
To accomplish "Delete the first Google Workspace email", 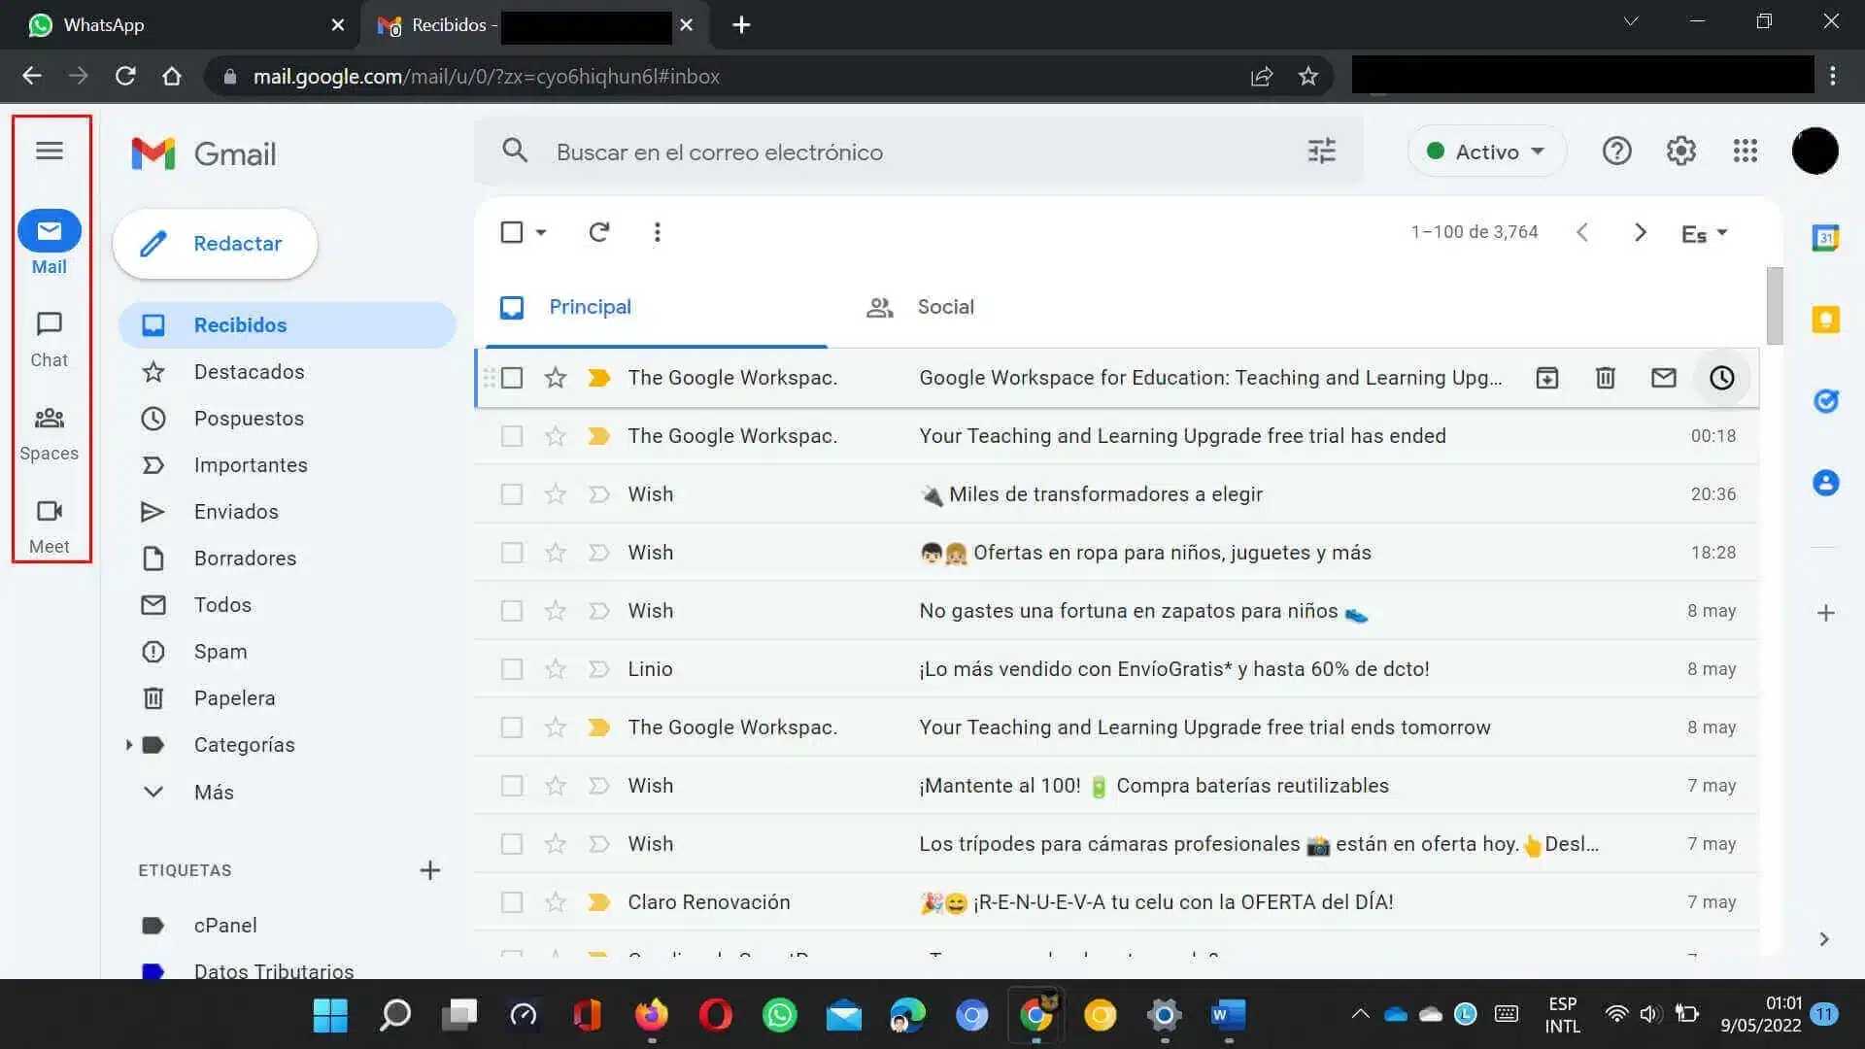I will tap(1606, 378).
